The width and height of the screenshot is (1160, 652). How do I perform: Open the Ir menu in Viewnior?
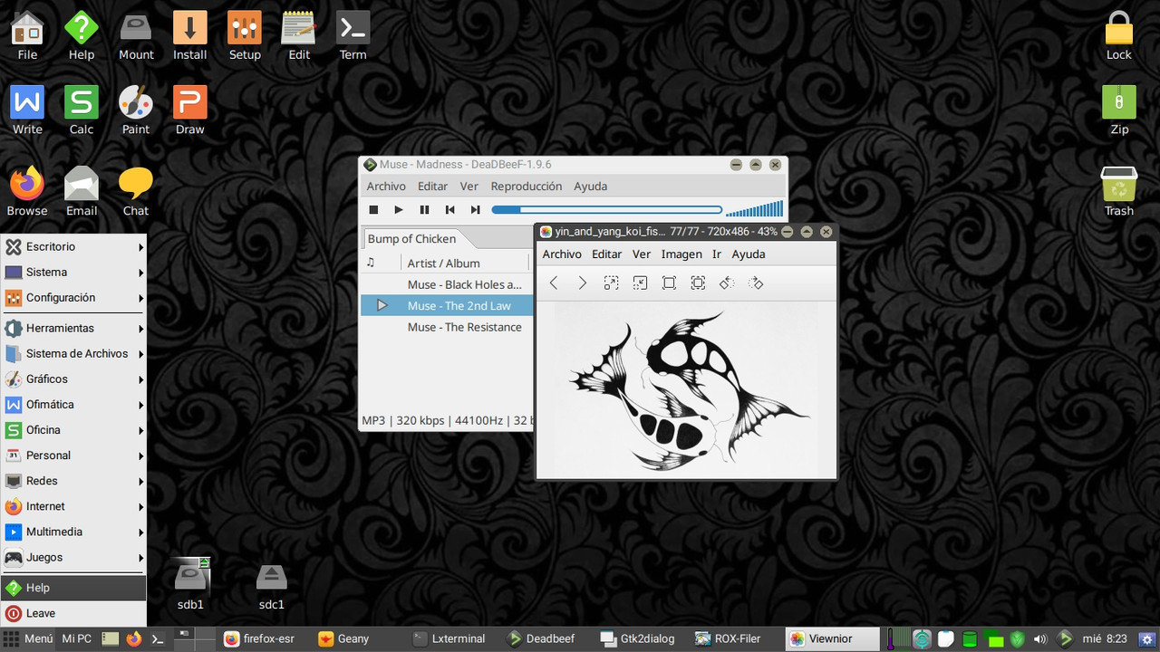[717, 254]
